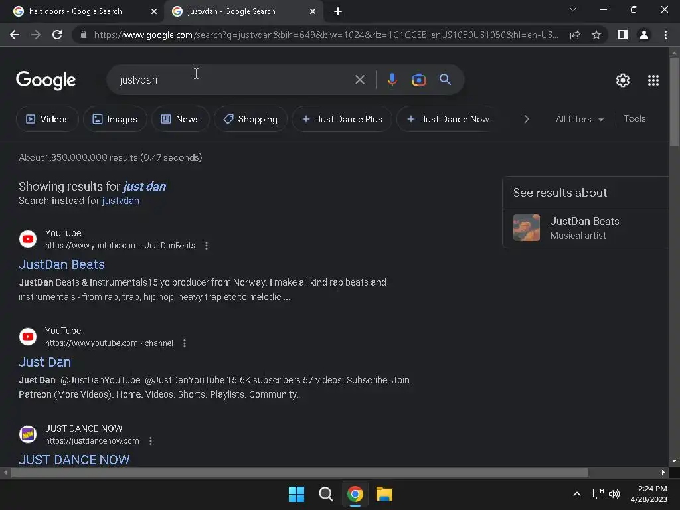Close the justvdan search tab
Screen dimensions: 680x510
click(x=313, y=11)
